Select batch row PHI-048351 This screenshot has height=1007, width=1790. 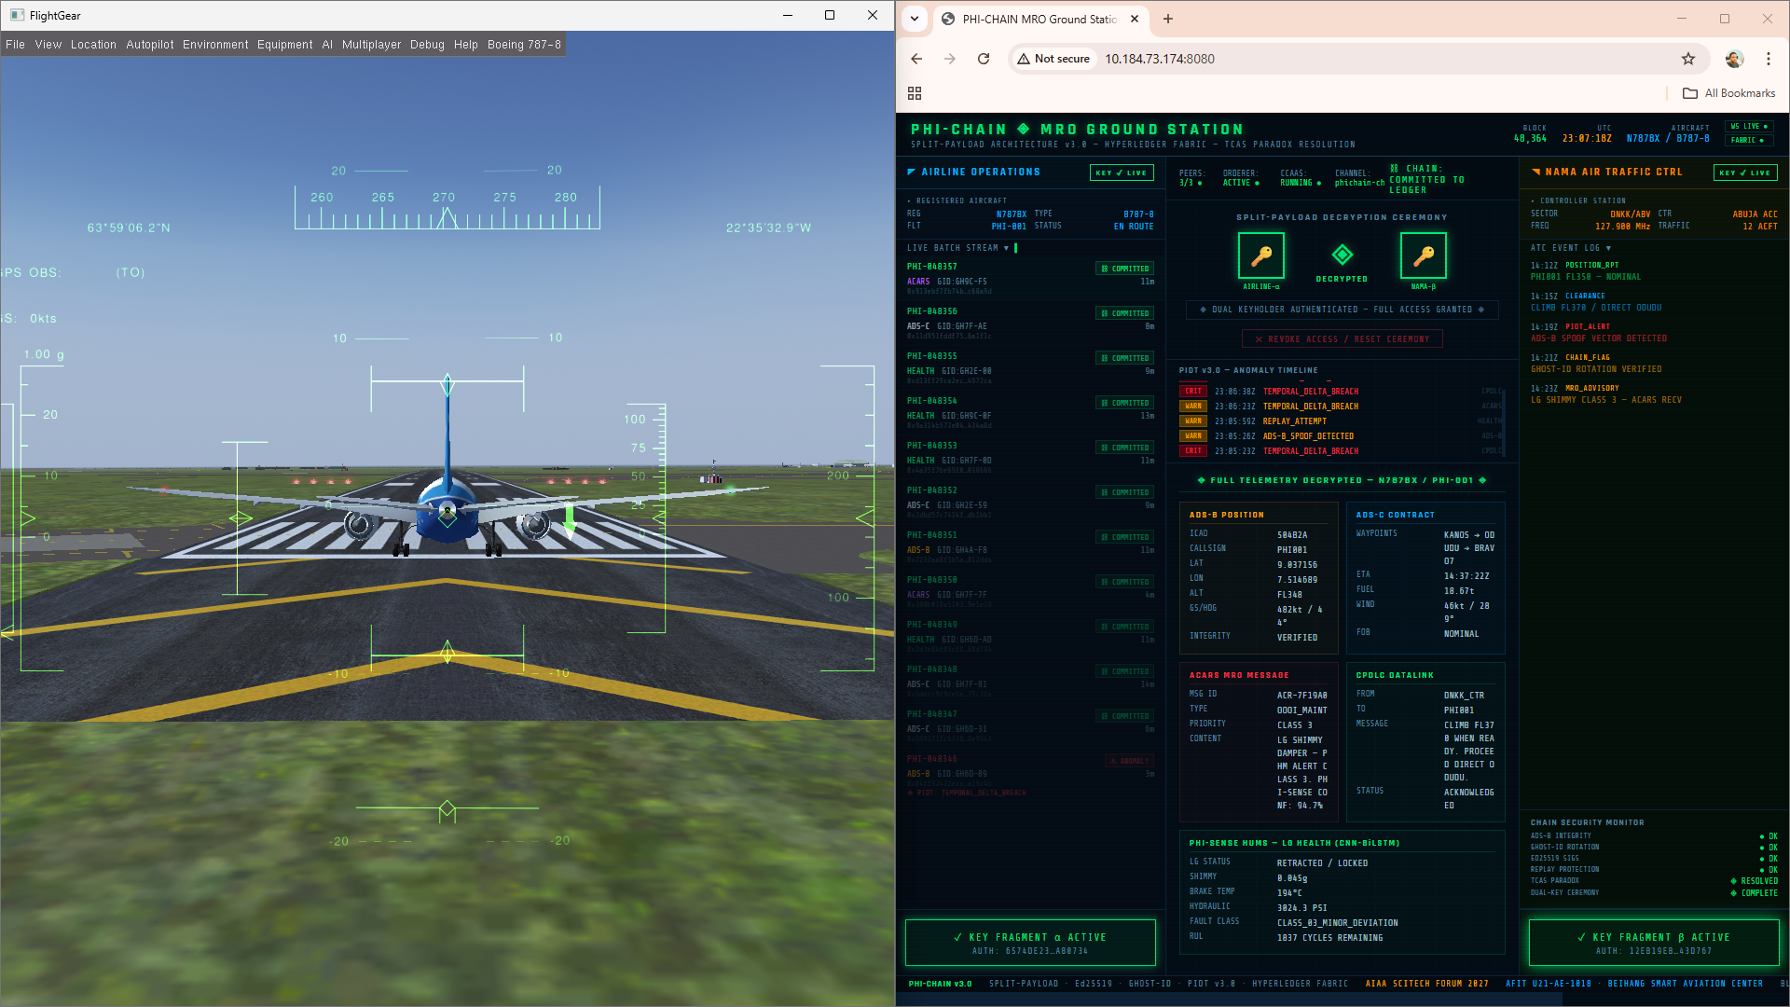point(1030,547)
